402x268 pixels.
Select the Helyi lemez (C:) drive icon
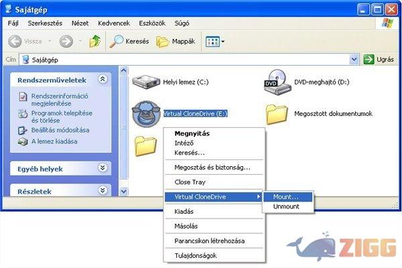pyautogui.click(x=146, y=82)
